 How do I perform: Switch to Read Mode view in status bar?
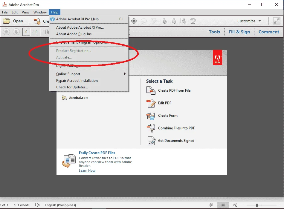[211, 205]
